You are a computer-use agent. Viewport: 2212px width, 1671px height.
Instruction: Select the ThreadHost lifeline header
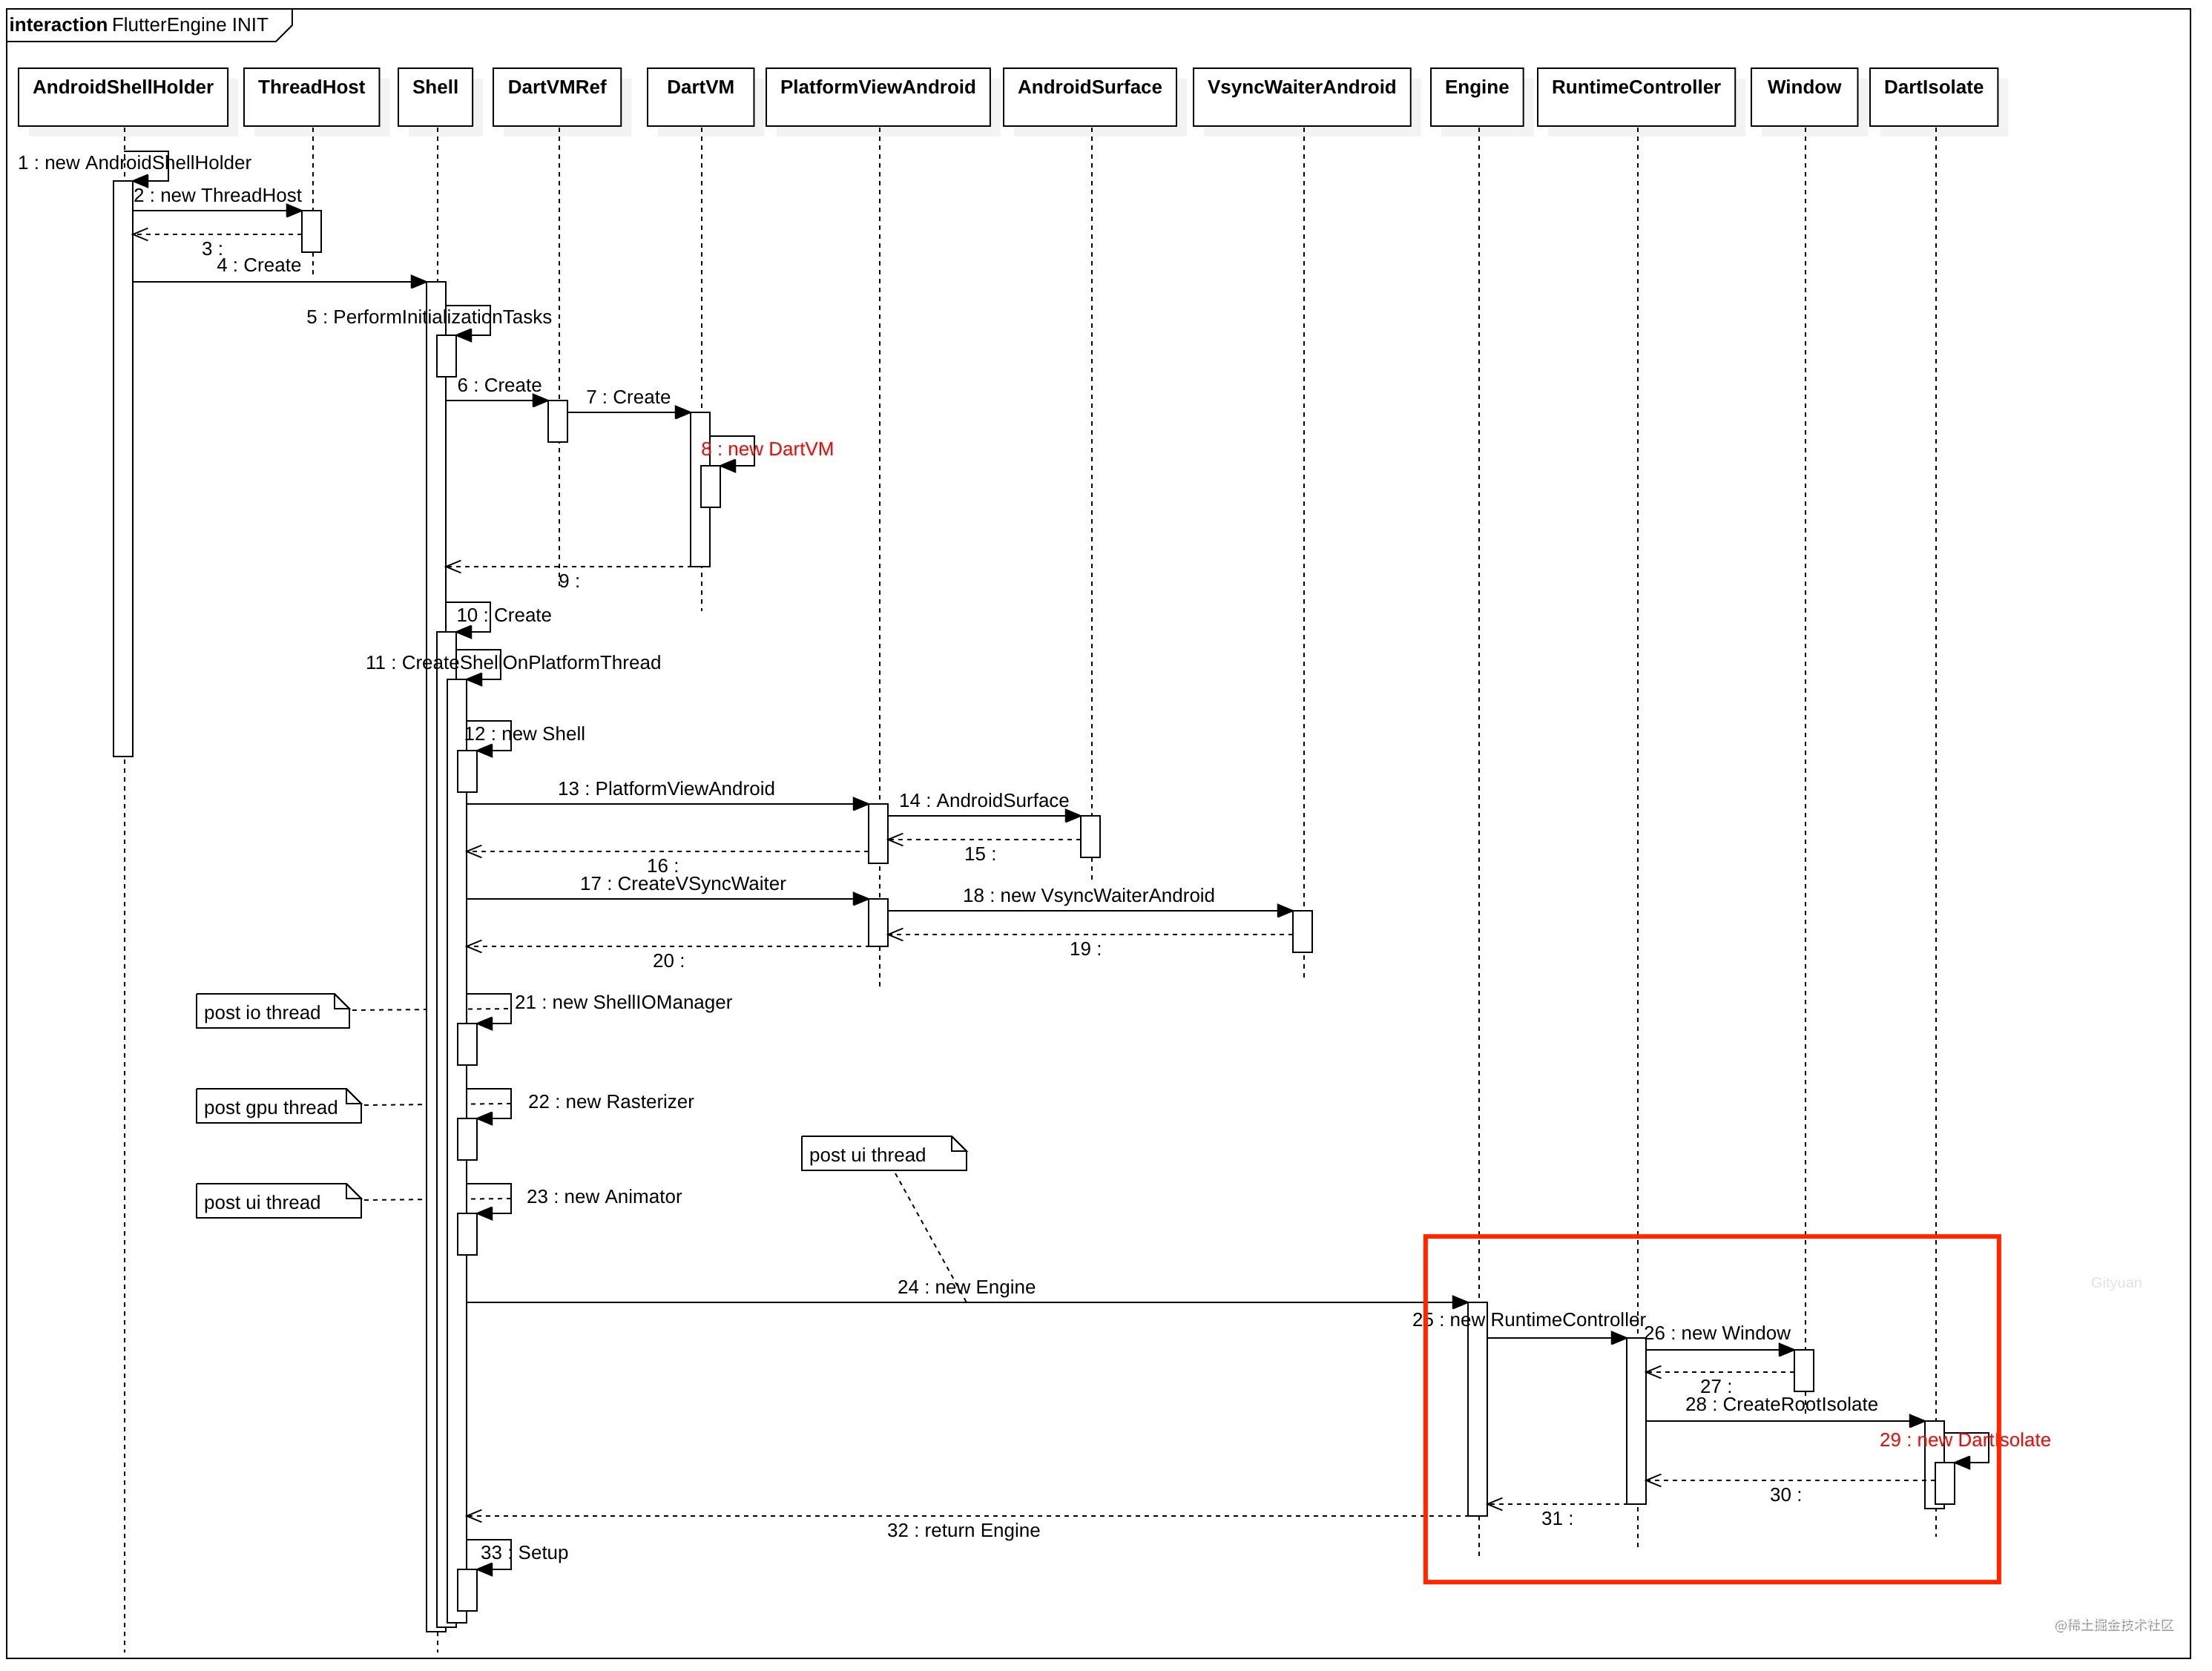pos(312,96)
